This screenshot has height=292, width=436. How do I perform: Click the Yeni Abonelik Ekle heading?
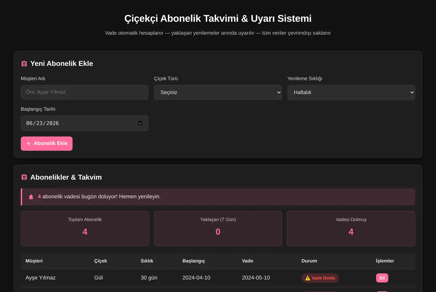pos(62,64)
